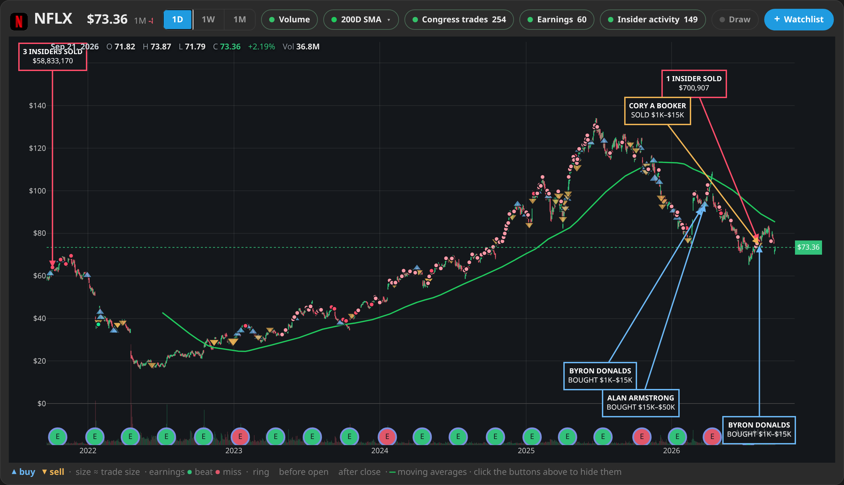The image size is (844, 485).
Task: Click mid-2024 green earnings marker
Action: 458,437
